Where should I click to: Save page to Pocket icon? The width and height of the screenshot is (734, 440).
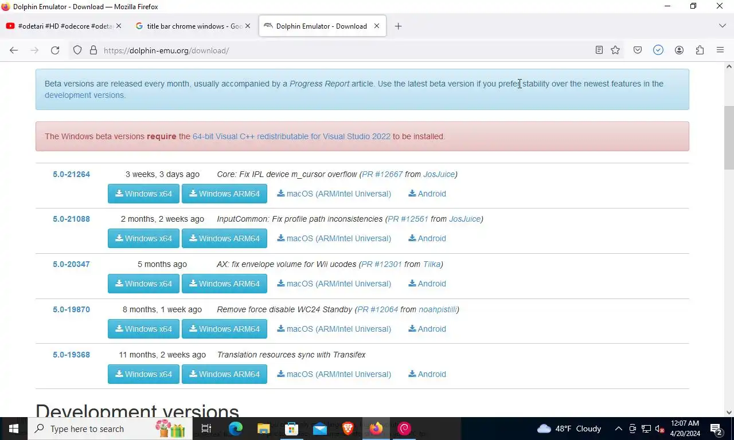(638, 50)
